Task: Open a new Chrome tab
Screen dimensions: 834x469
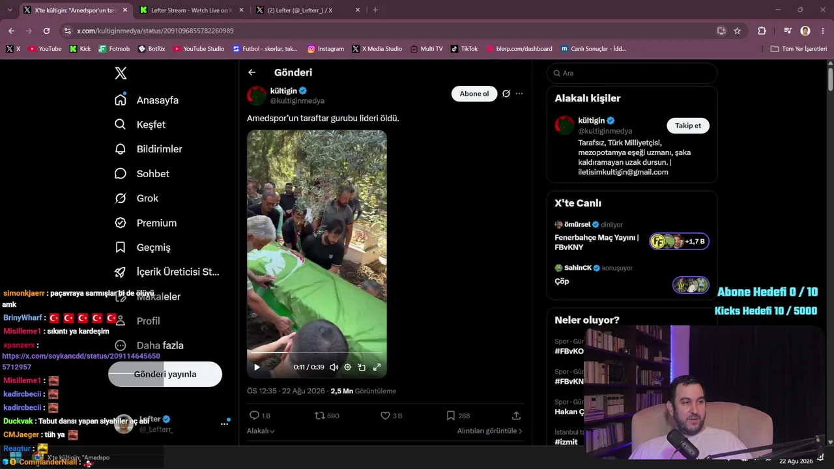Action: click(375, 10)
